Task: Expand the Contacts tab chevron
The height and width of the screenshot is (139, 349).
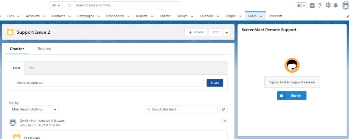Action: [x=70, y=16]
